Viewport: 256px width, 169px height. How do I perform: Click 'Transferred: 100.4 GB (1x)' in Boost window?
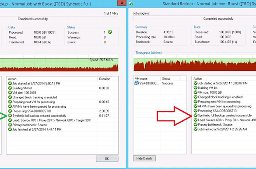(30, 42)
